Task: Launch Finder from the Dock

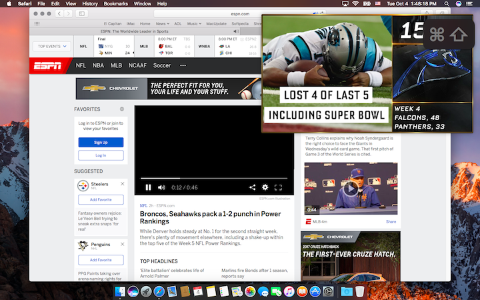Action: click(x=120, y=291)
